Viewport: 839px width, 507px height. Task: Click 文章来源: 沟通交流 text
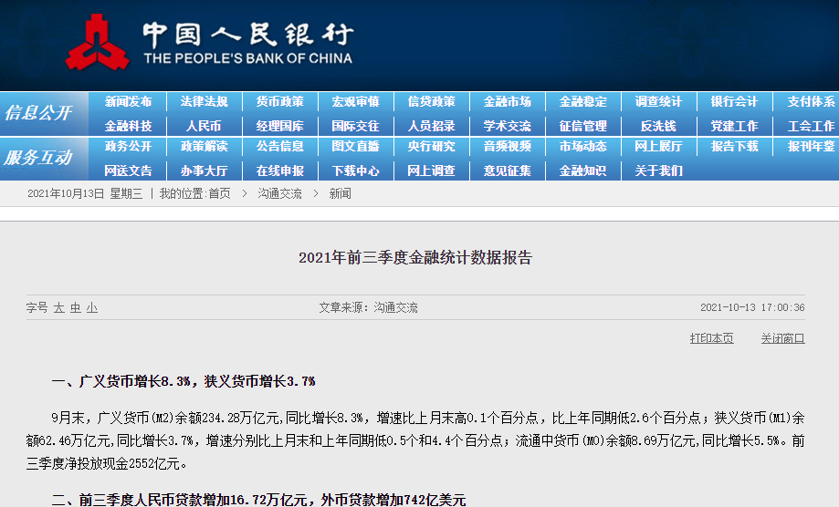368,307
